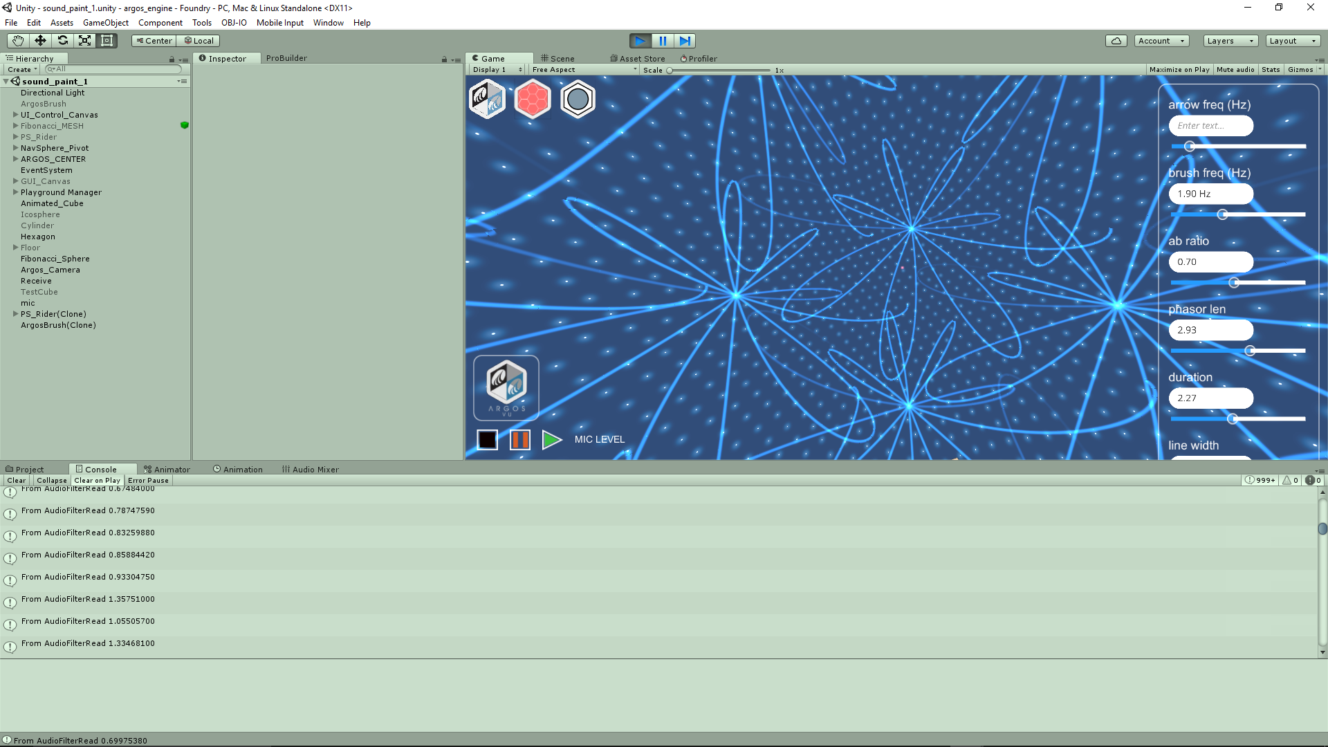Viewport: 1328px width, 747px height.
Task: Click the black square stop icon
Action: coord(488,440)
